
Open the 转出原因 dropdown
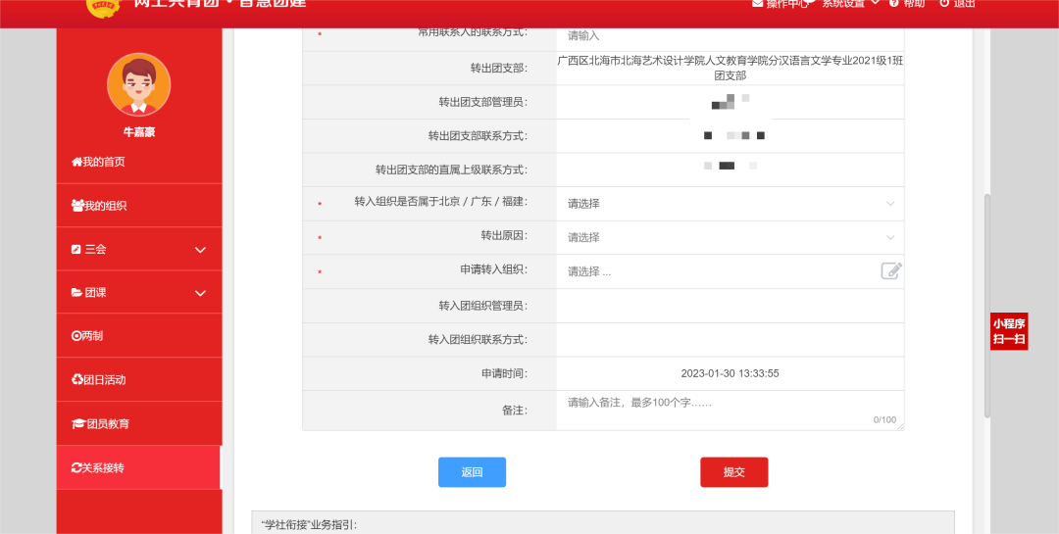pyautogui.click(x=730, y=237)
